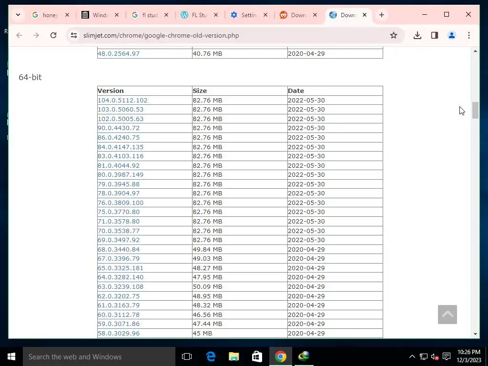Open the 81.0.4044.92 version link

click(x=119, y=165)
